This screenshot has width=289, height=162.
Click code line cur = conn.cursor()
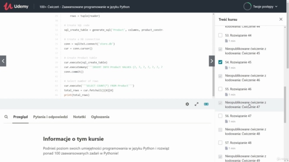(x=78, y=49)
